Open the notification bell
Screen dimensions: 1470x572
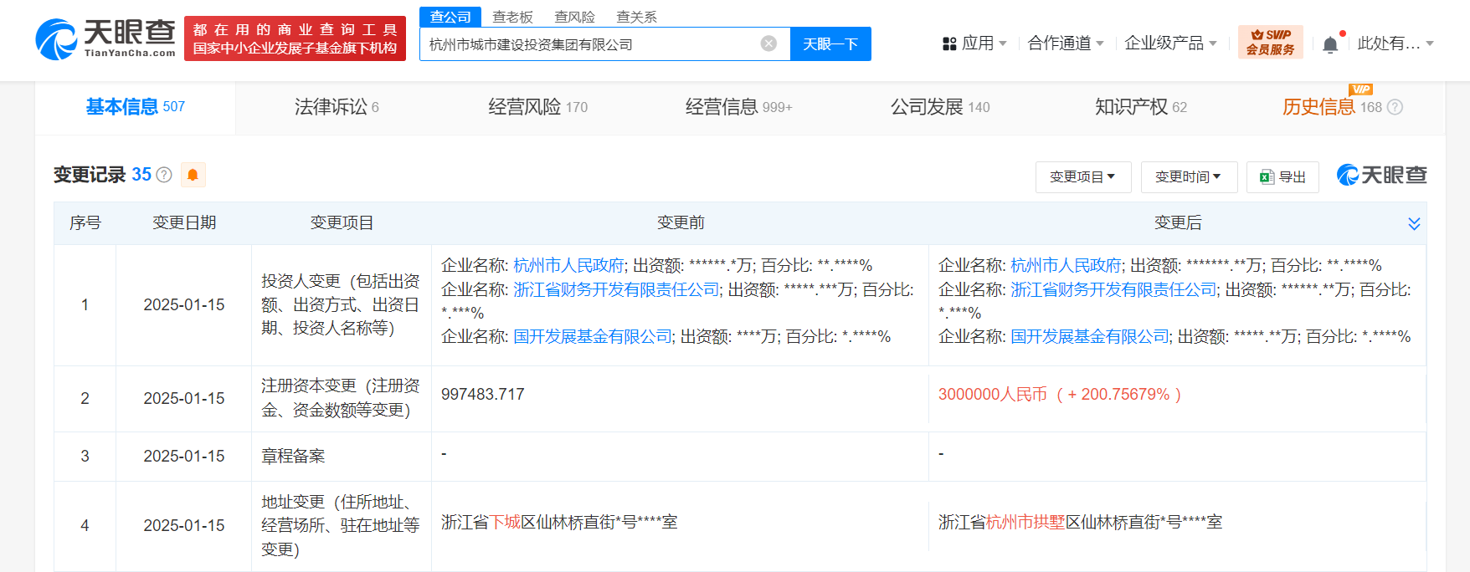[1330, 44]
